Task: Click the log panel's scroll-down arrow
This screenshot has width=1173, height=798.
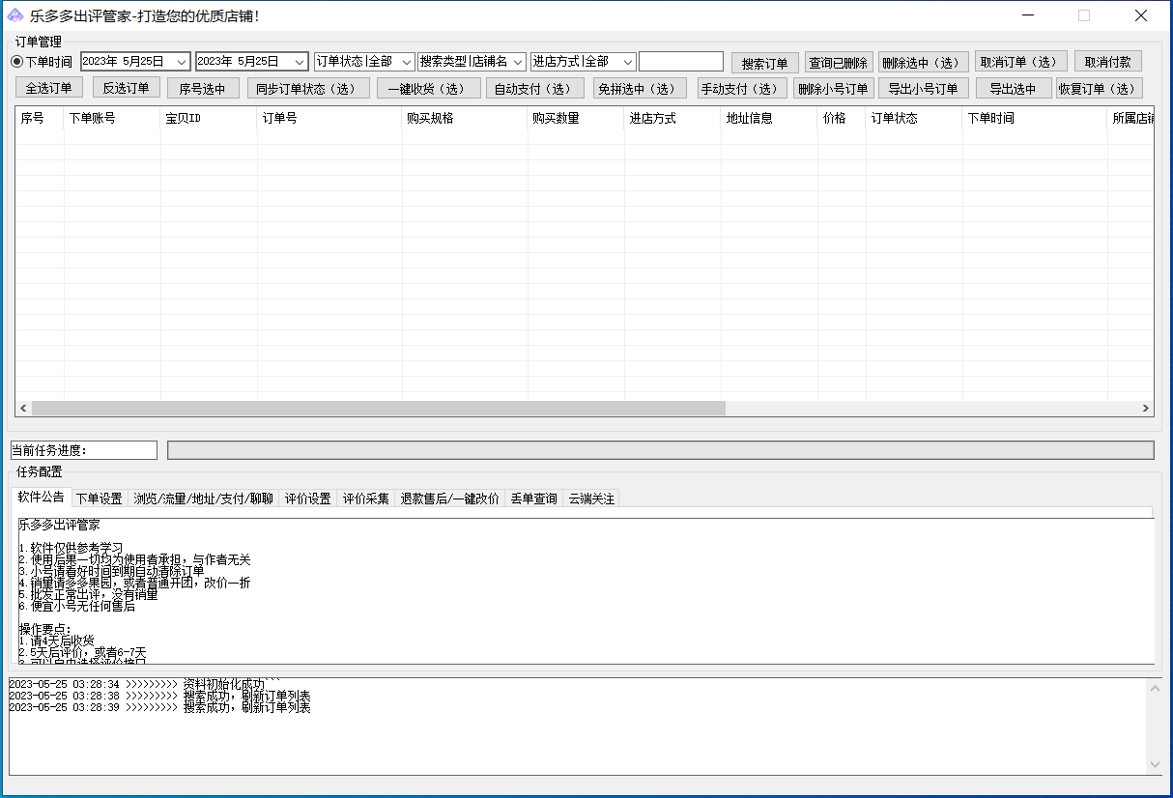Action: coord(1154,764)
